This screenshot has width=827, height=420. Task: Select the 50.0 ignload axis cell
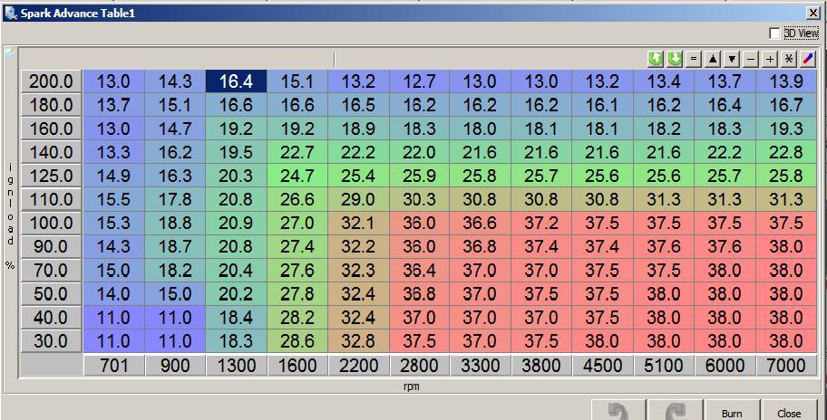click(x=51, y=294)
